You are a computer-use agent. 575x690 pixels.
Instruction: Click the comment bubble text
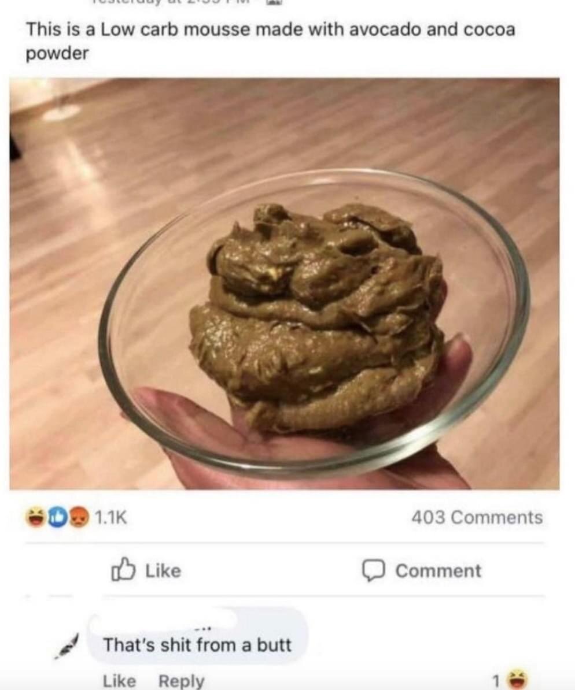point(197,645)
